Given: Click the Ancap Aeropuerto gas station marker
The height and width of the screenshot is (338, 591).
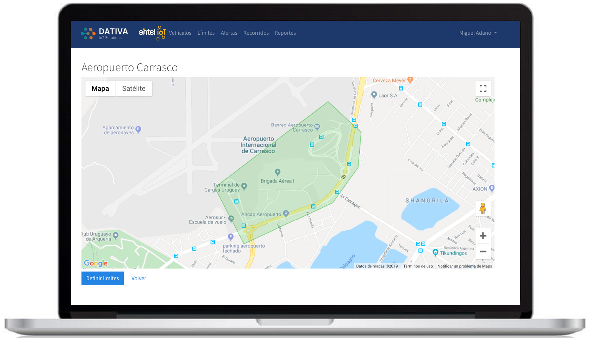Looking at the screenshot, I should pyautogui.click(x=286, y=213).
